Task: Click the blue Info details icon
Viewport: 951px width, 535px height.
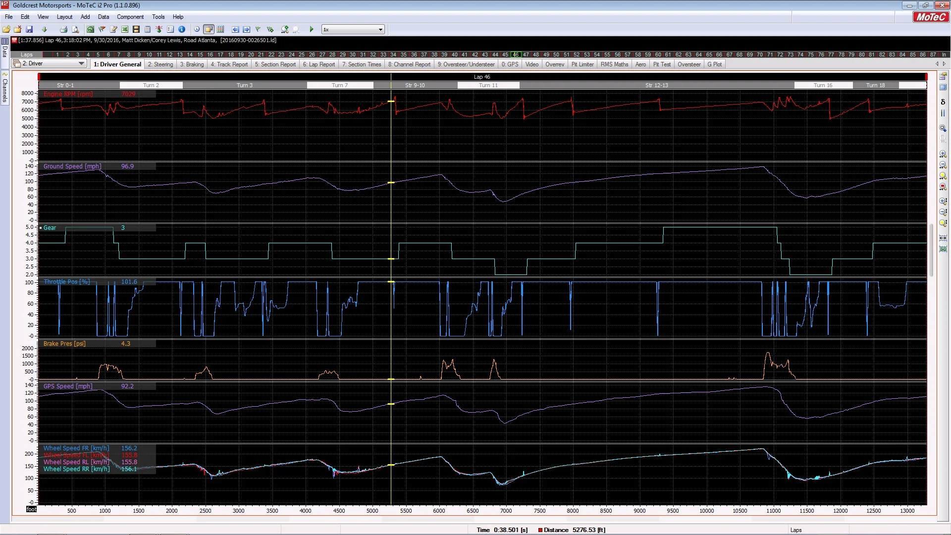Action: [x=182, y=30]
